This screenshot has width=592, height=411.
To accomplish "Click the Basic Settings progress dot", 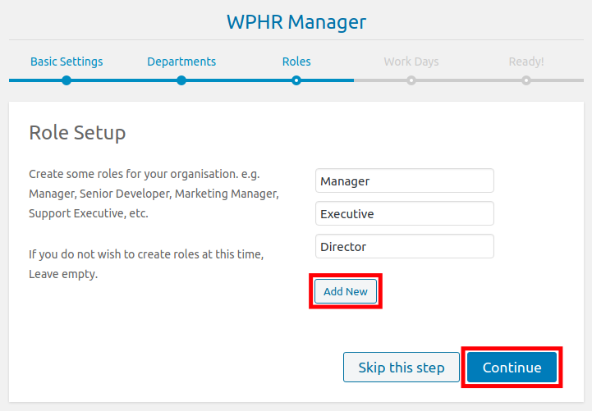I will pos(67,80).
